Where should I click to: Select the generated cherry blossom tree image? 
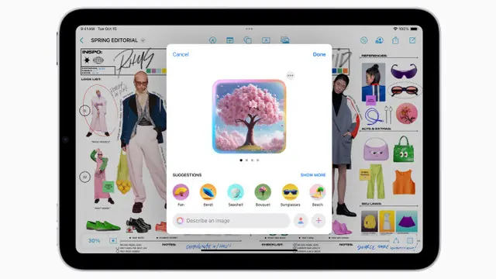(x=250, y=116)
